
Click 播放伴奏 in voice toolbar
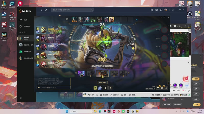pos(114,95)
